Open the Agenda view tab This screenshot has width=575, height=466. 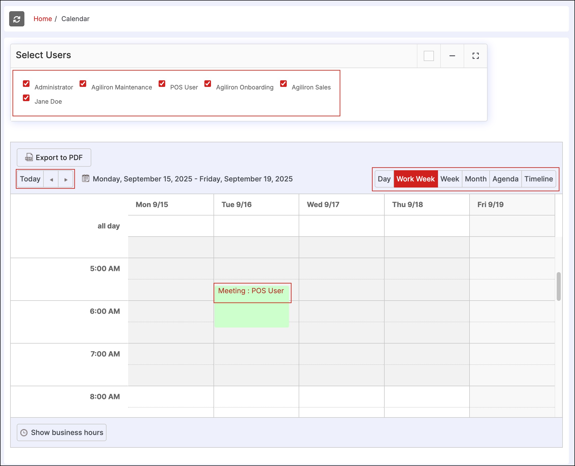pyautogui.click(x=505, y=179)
